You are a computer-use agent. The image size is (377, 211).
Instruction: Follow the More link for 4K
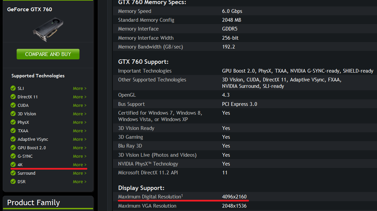click(x=79, y=165)
